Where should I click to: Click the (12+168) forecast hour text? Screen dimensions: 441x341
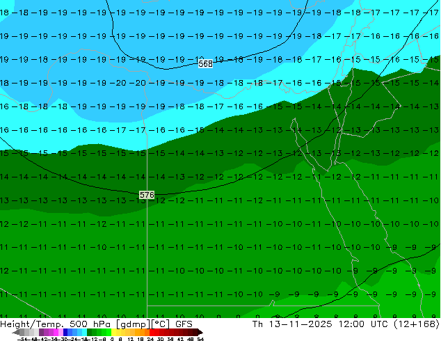pyautogui.click(x=416, y=324)
